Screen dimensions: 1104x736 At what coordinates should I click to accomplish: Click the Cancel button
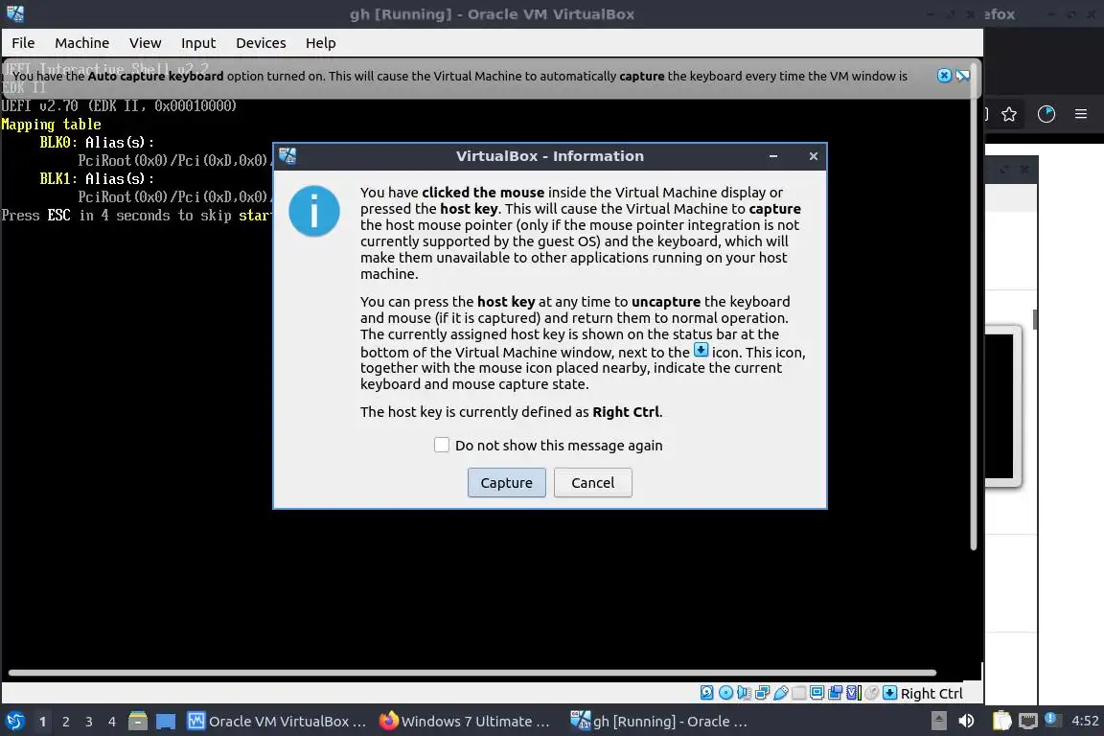593,482
